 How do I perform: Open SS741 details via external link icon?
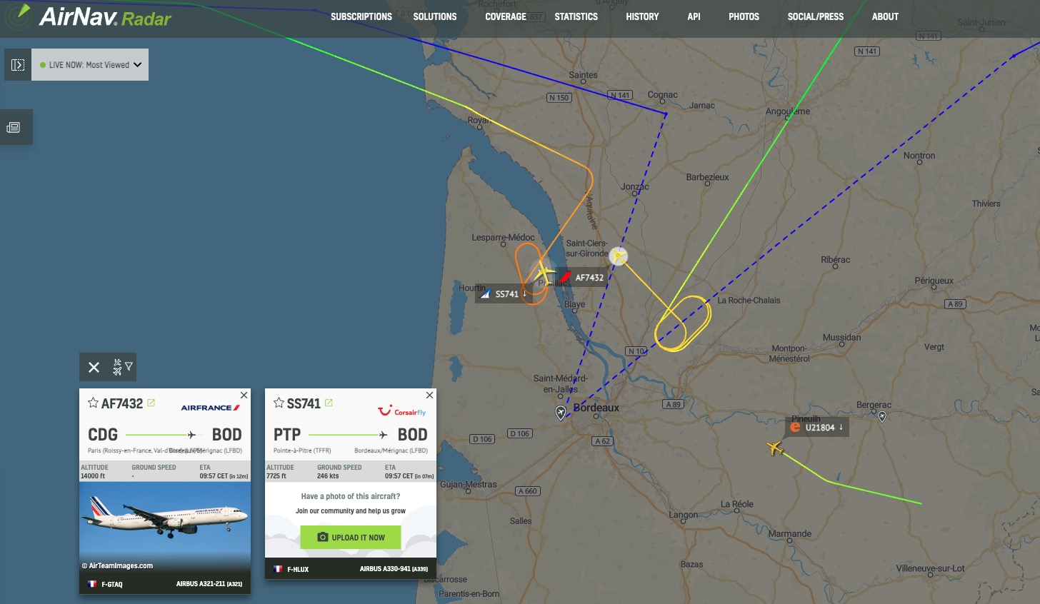pyautogui.click(x=329, y=403)
